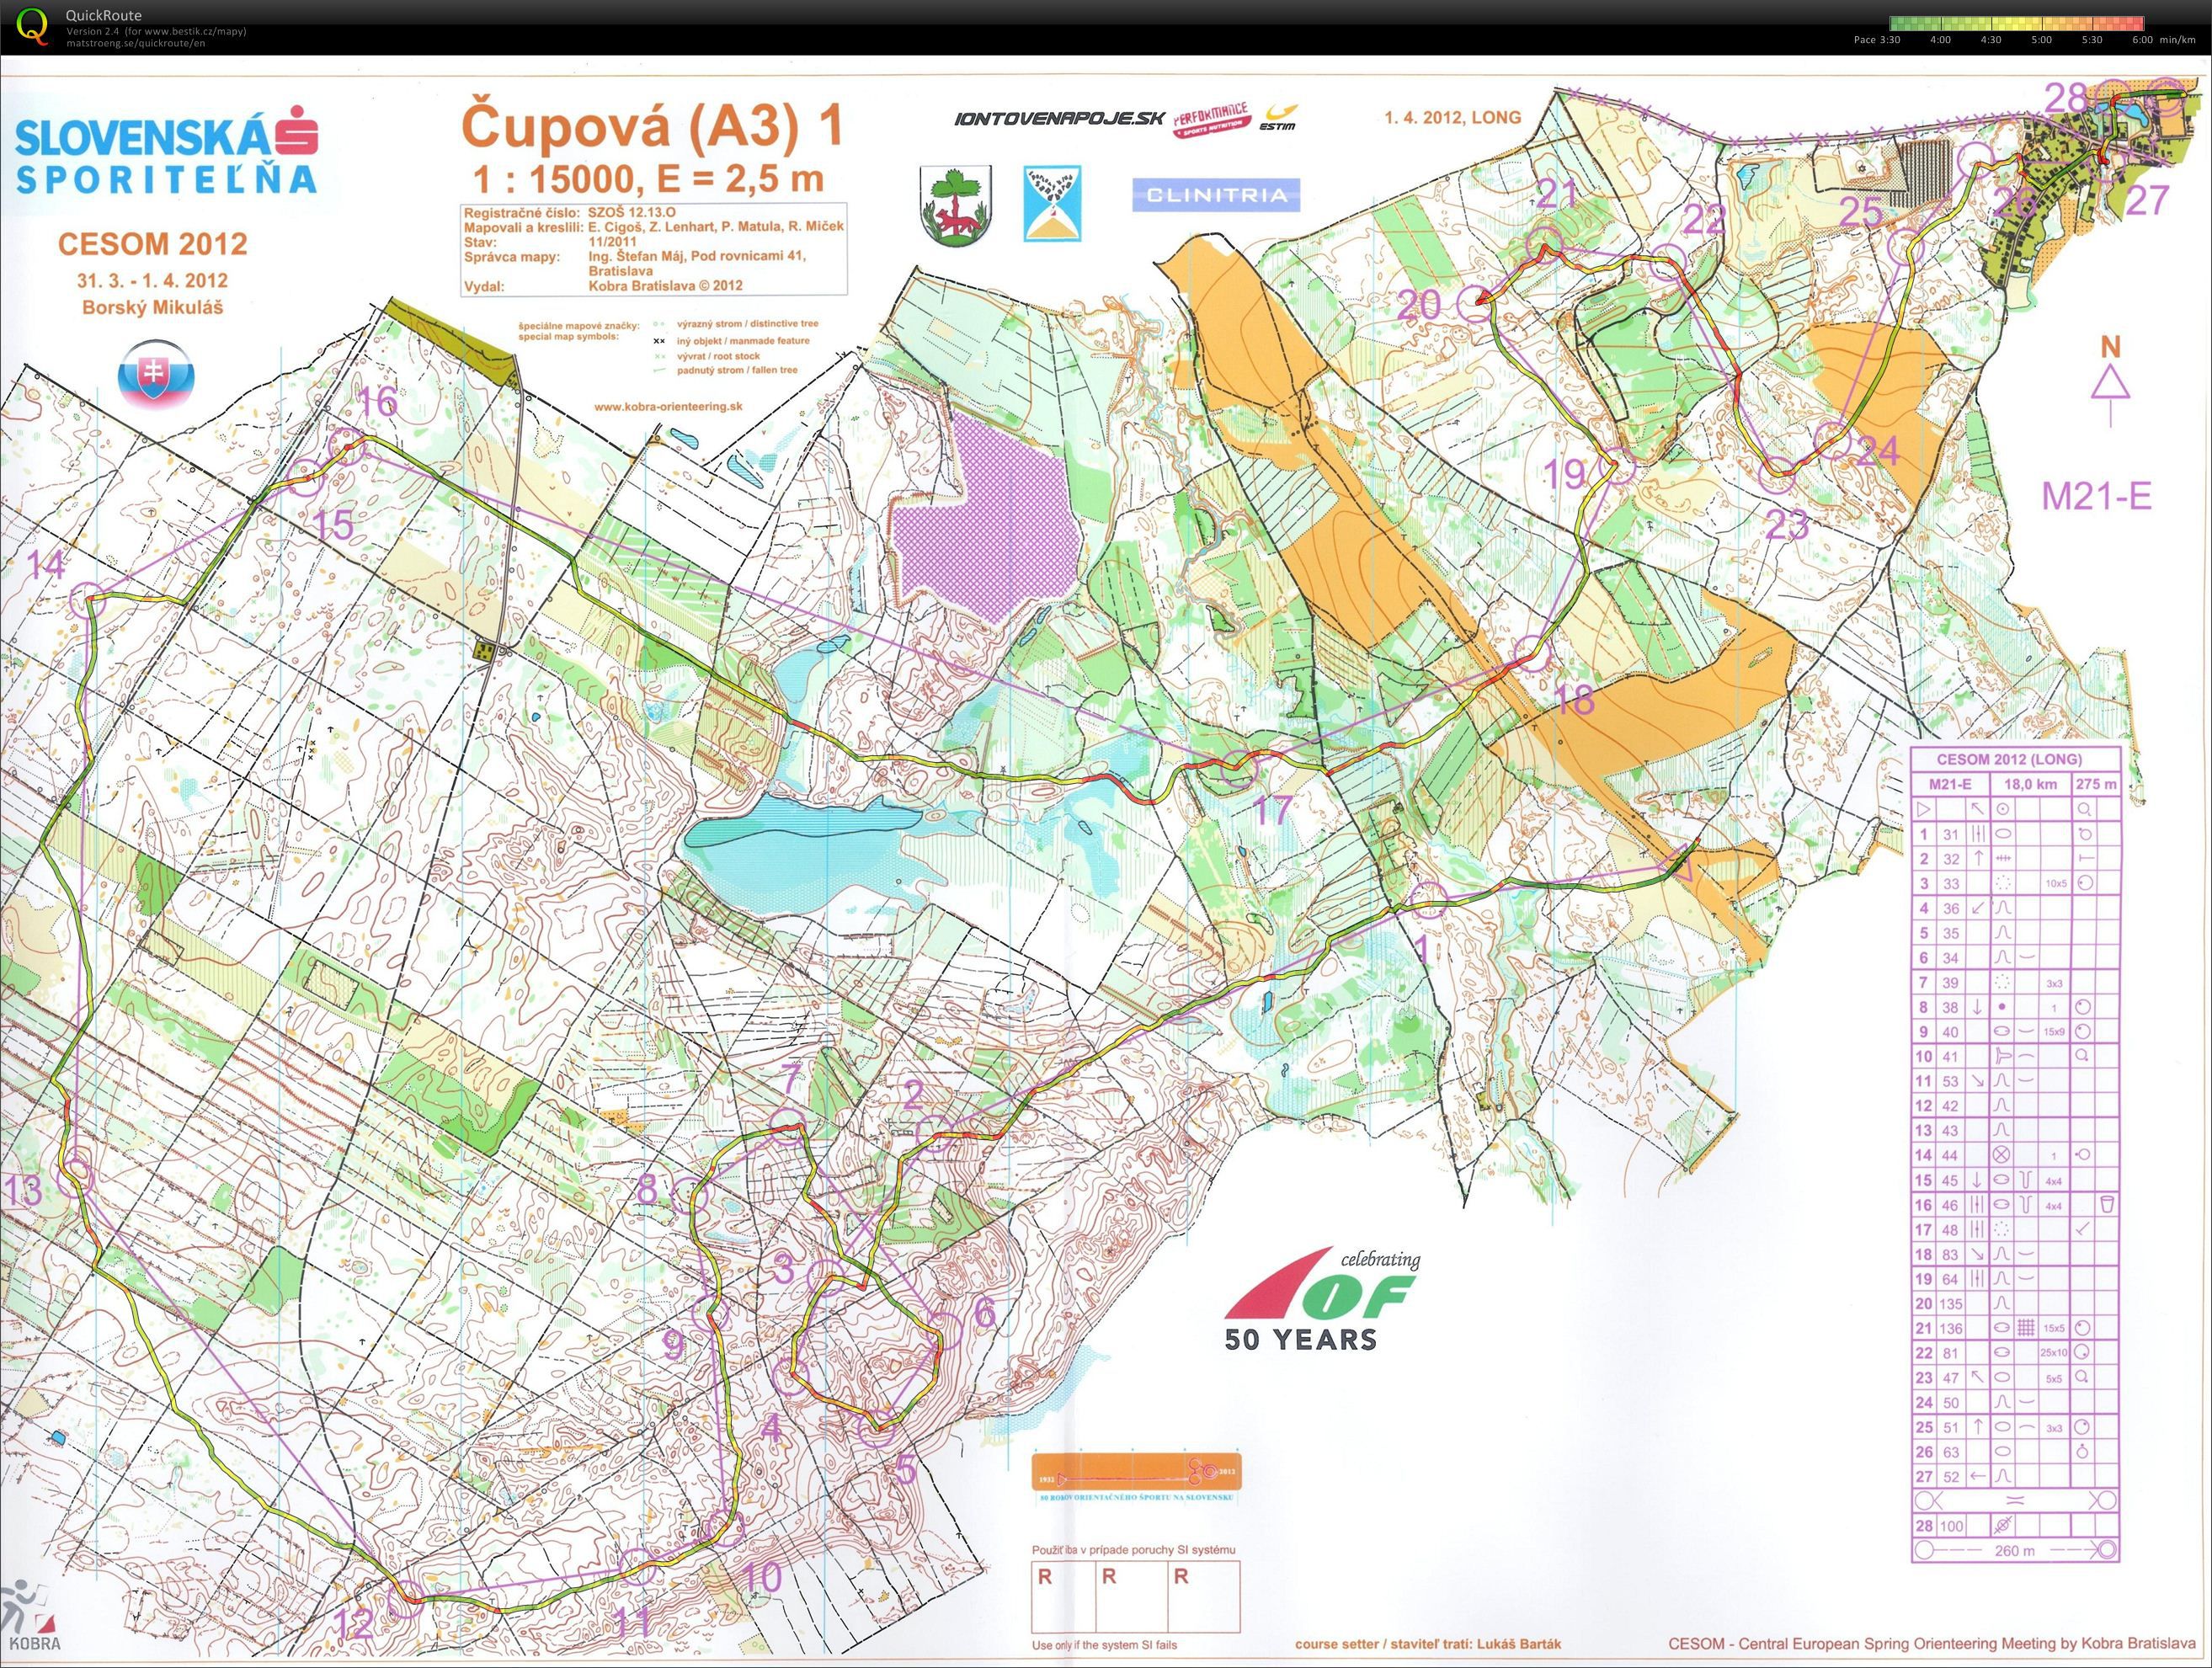Click the Slovenská sporiteľňa sponsor logo
The height and width of the screenshot is (1668, 2212).
point(166,148)
